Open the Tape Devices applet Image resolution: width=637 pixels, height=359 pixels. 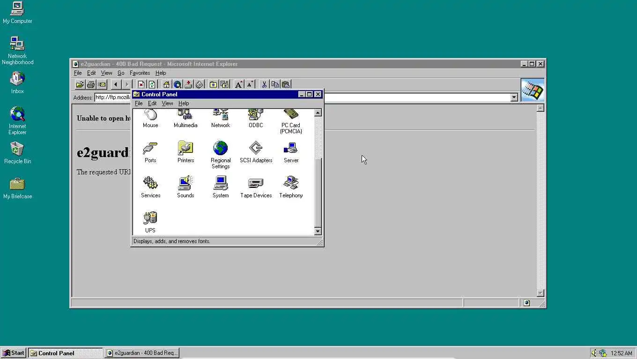(256, 187)
